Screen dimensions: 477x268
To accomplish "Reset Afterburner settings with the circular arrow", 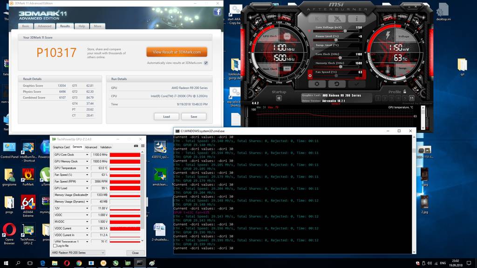I will (x=336, y=84).
